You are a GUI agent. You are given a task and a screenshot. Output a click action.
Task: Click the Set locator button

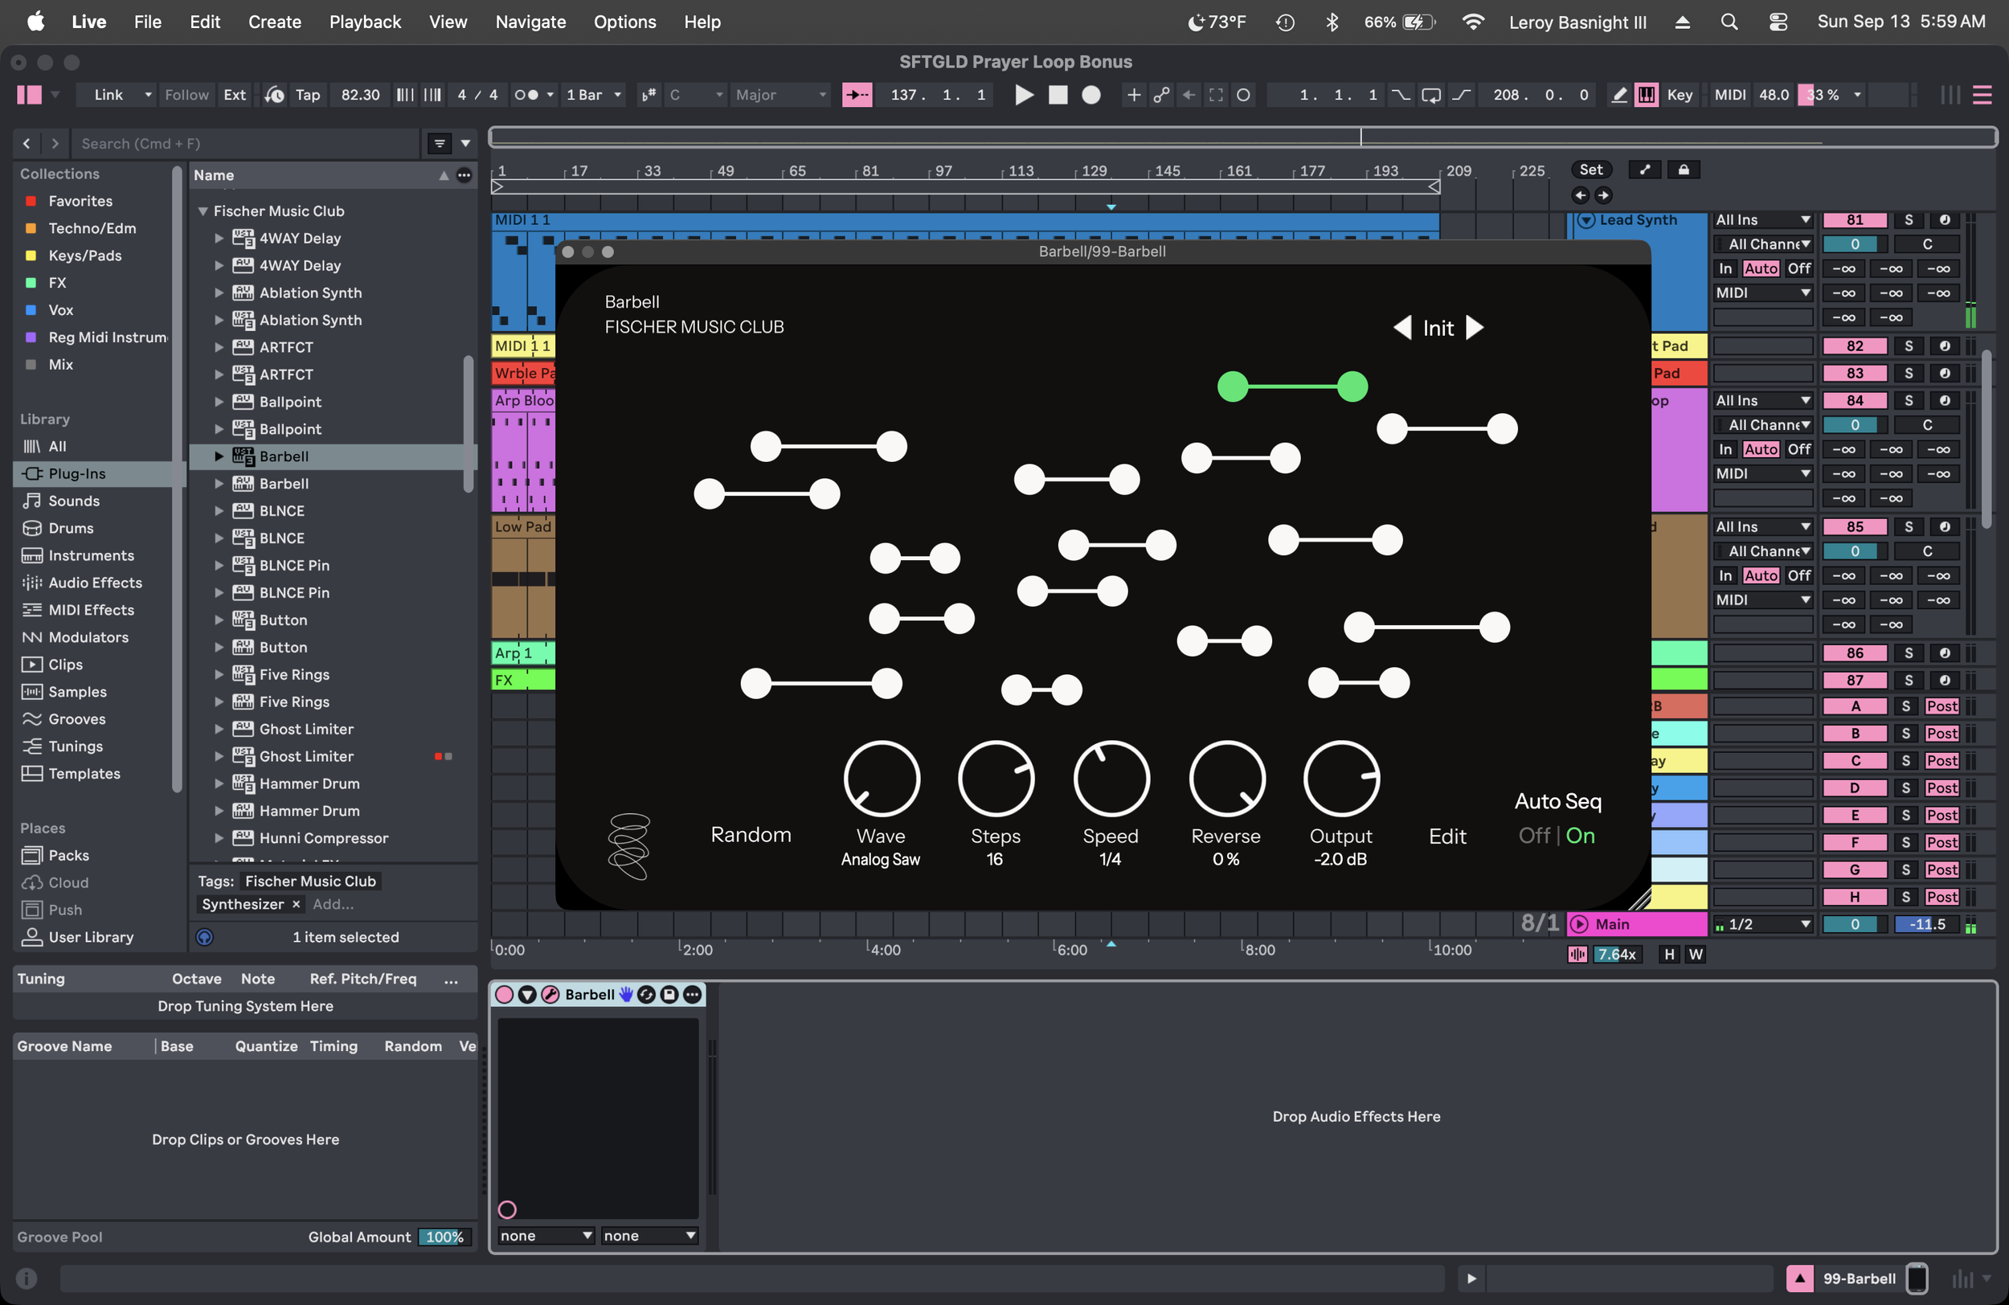point(1590,170)
